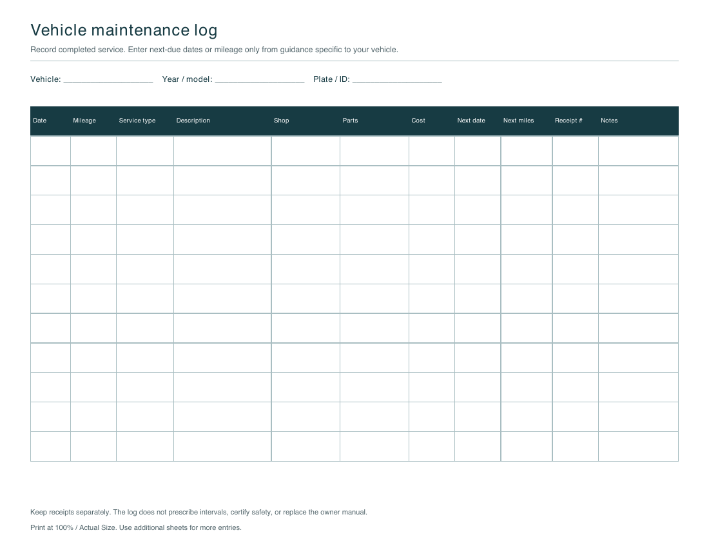Click the "Vehicle maintenance log" title
The height and width of the screenshot is (548, 709).
click(x=124, y=30)
